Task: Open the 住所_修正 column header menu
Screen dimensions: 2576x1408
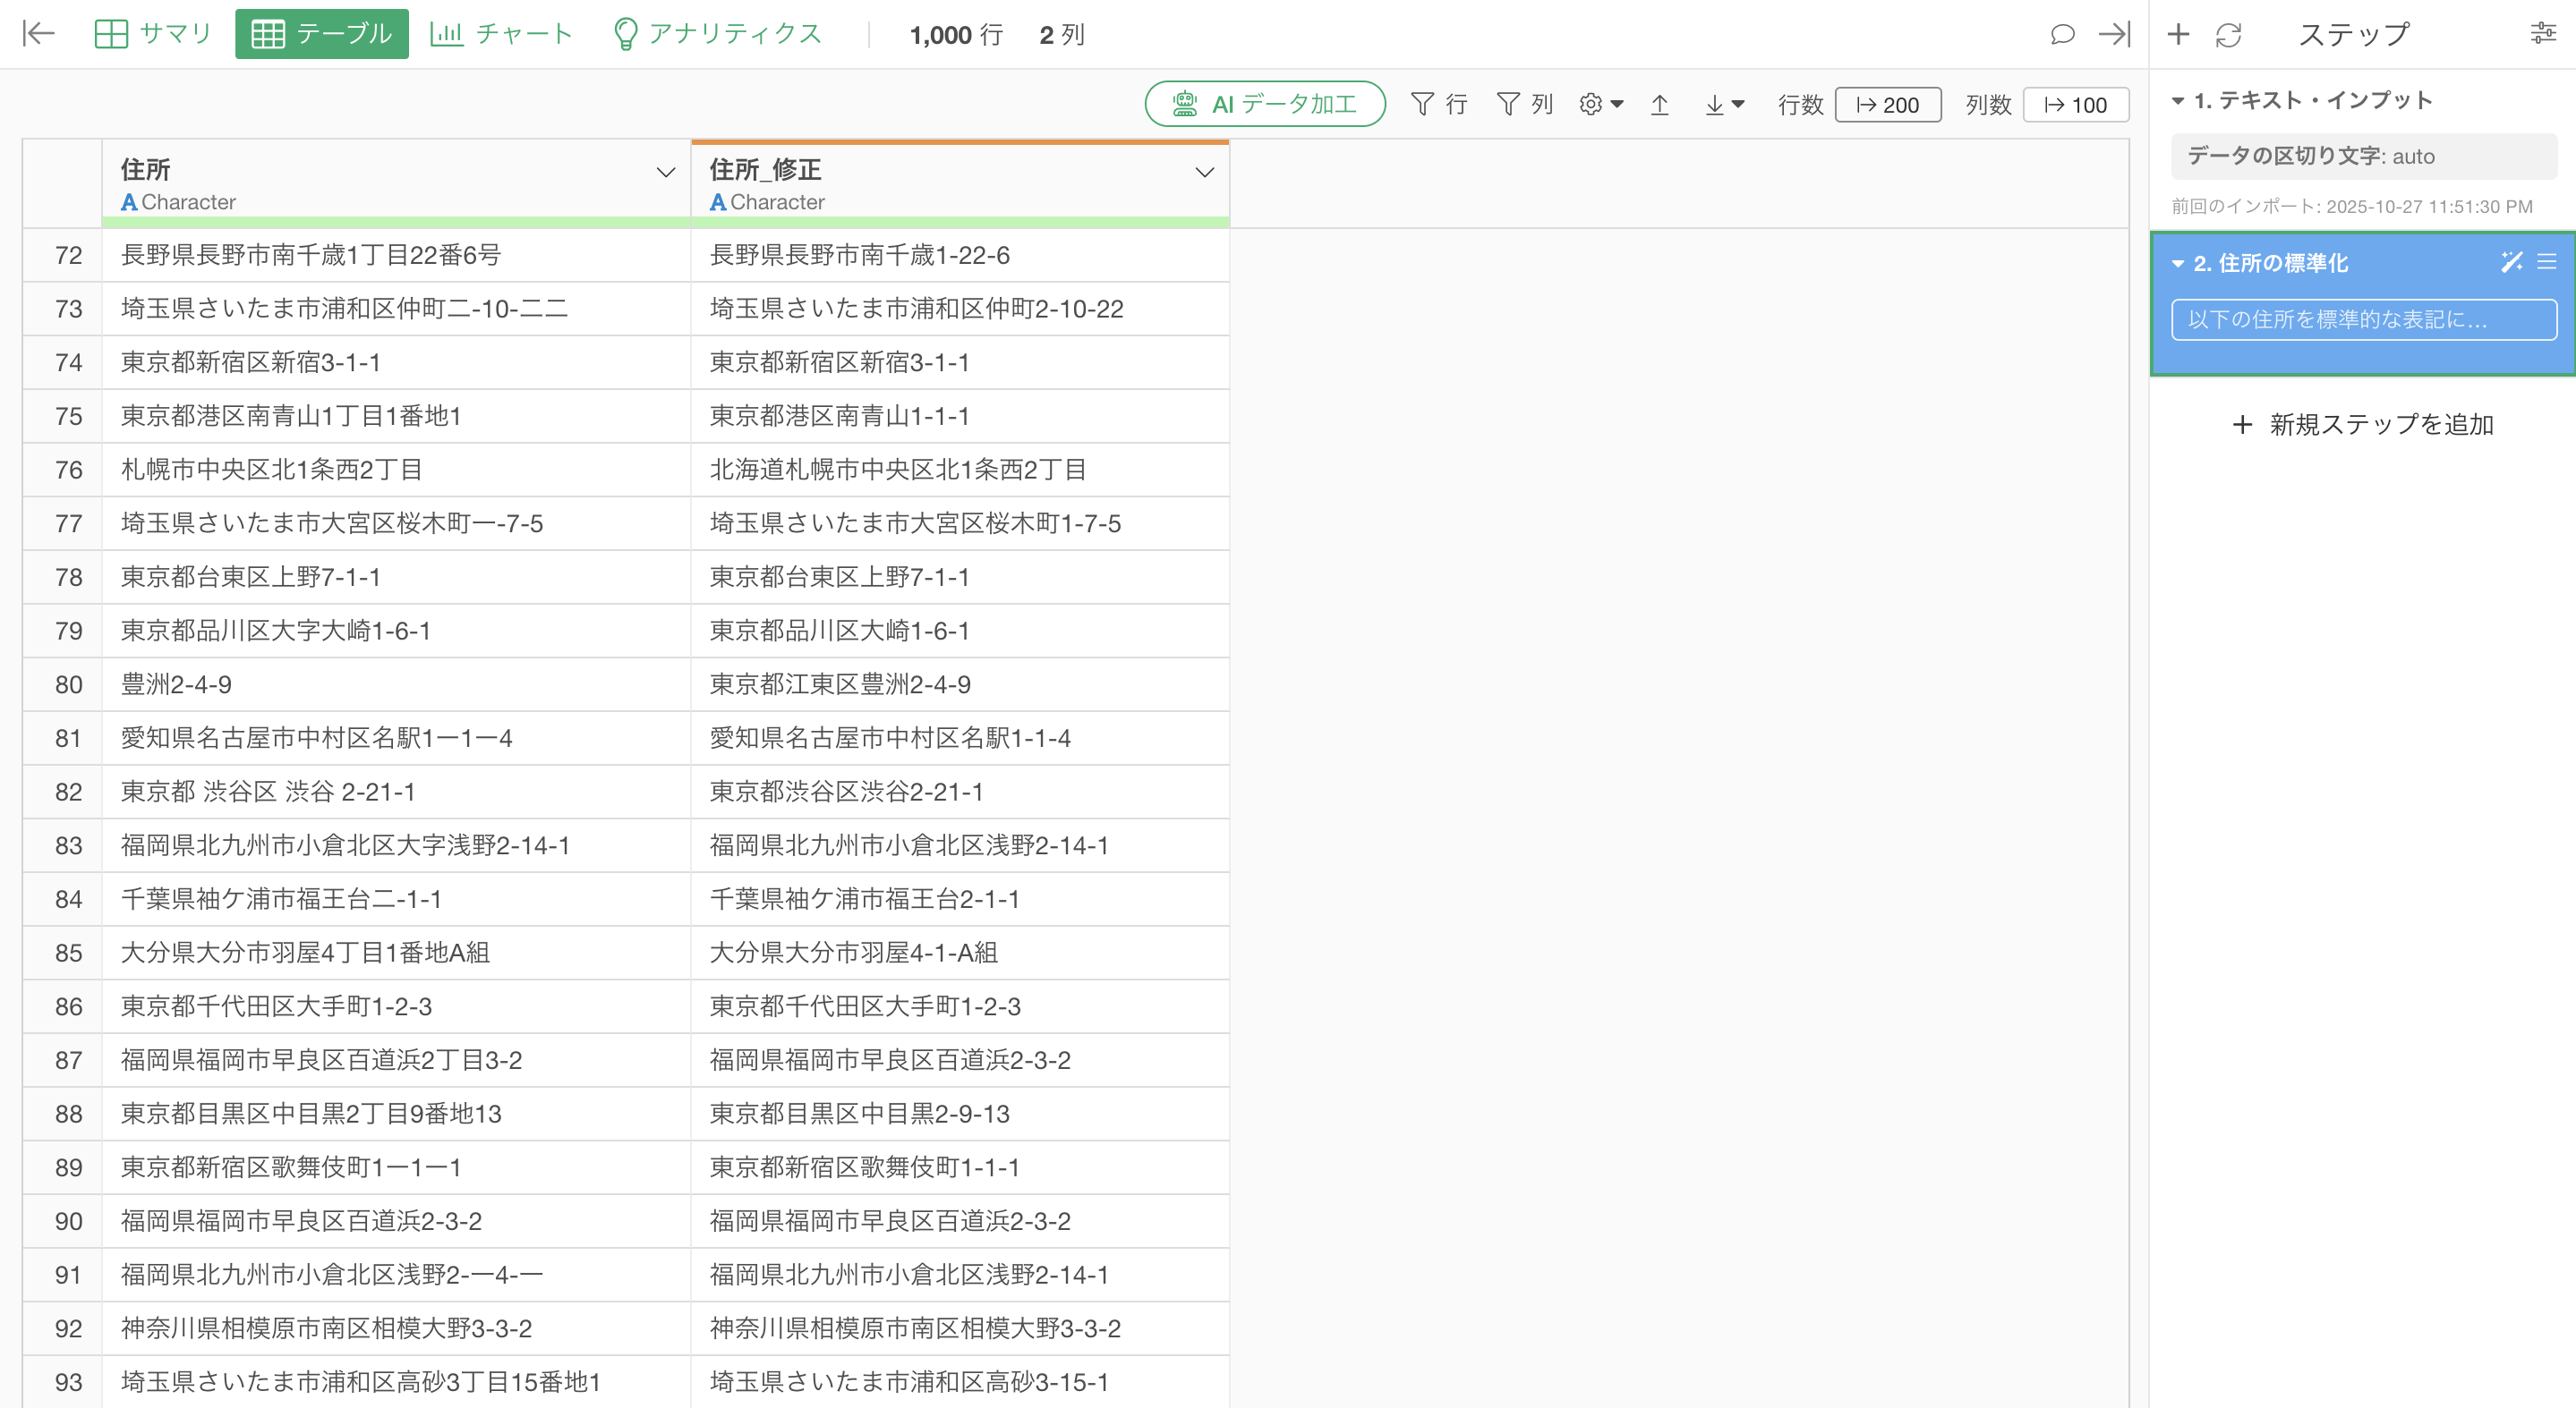Action: click(1204, 172)
